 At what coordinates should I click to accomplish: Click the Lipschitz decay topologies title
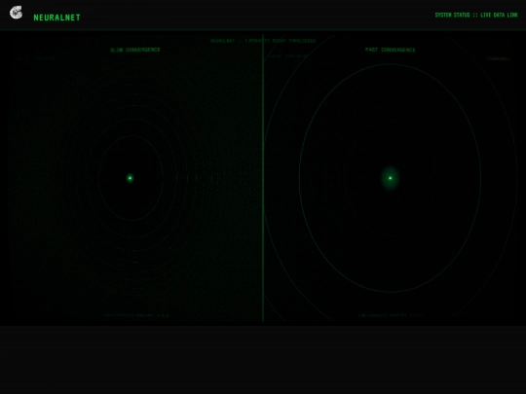pyautogui.click(x=263, y=41)
